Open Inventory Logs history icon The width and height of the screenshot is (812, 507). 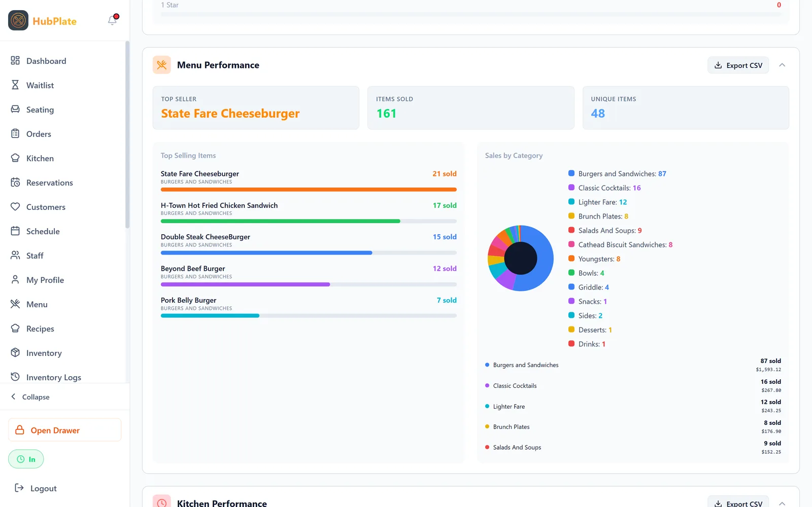pyautogui.click(x=15, y=377)
